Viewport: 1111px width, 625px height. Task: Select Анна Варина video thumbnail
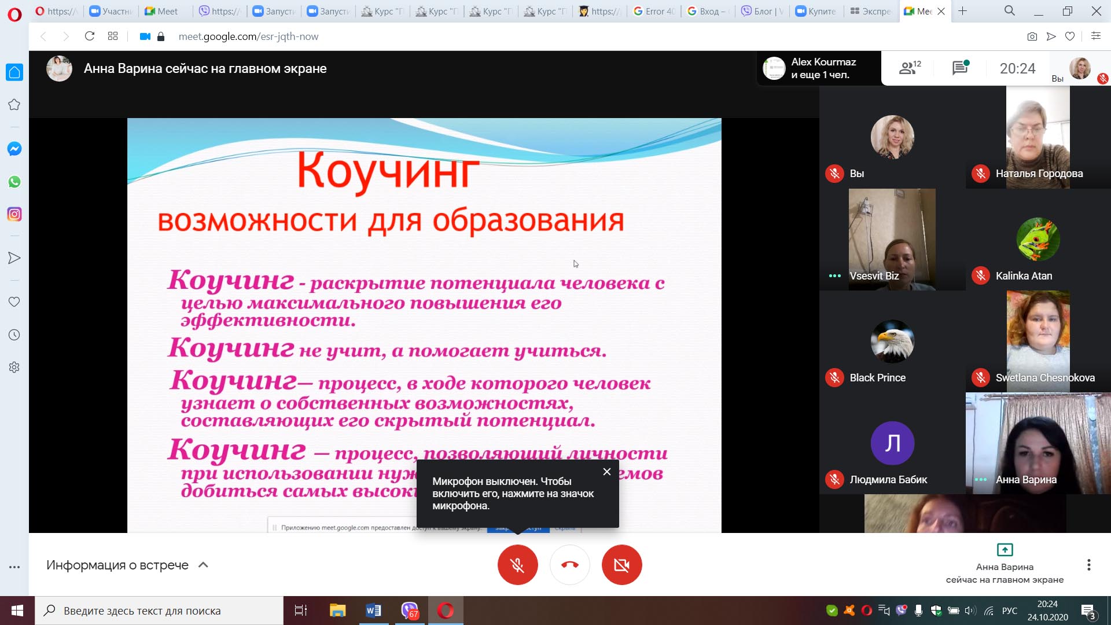[x=1038, y=443]
